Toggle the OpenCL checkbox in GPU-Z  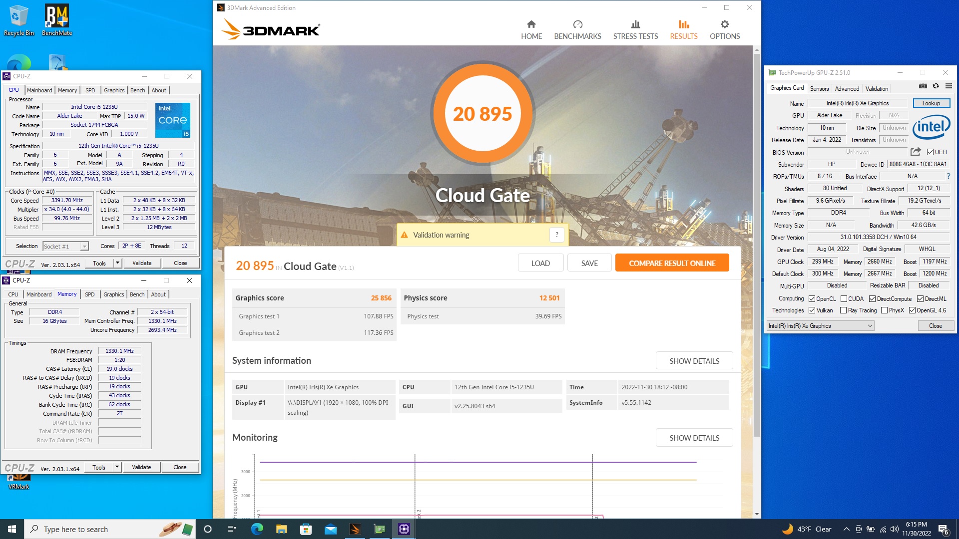(812, 299)
